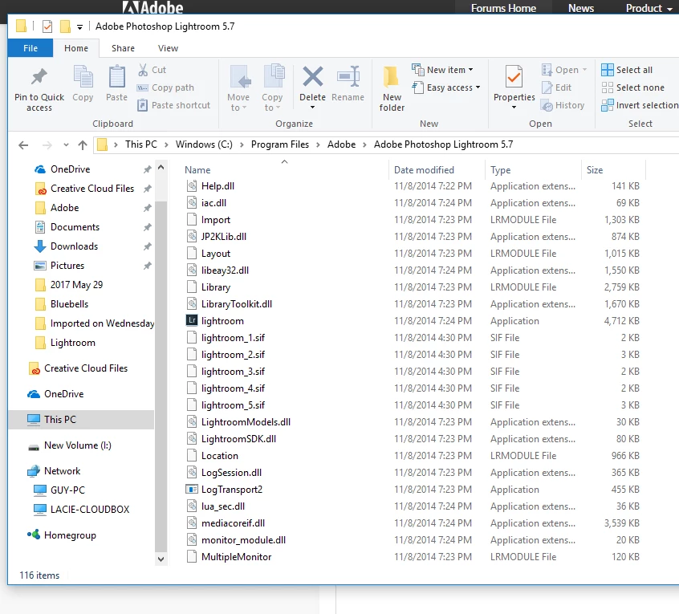Sort by the Name column header
Viewport: 679px width, 614px height.
pos(197,170)
